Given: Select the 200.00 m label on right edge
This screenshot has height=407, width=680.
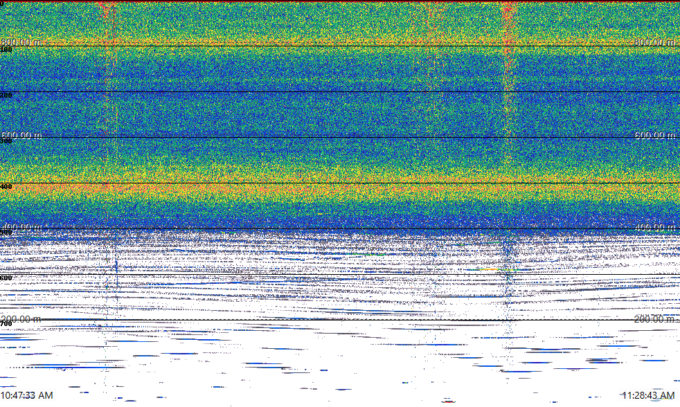Looking at the screenshot, I should (x=655, y=319).
